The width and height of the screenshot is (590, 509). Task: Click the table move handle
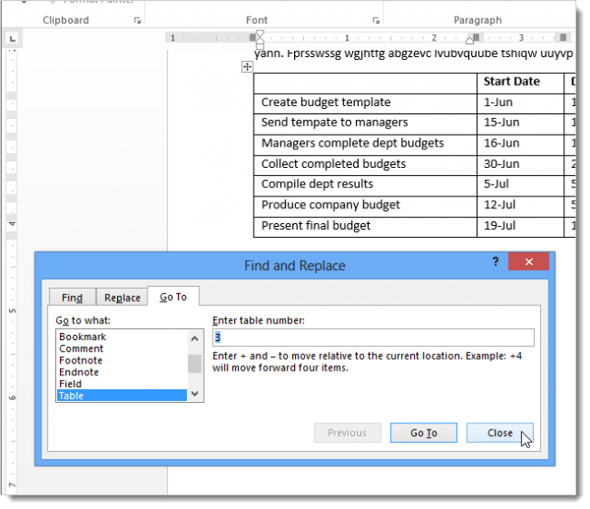[247, 66]
